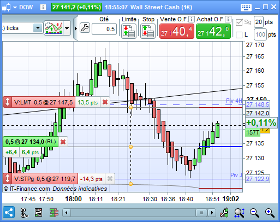The image size is (280, 222).
Task: Open the DOW instrument dropdown arrow
Action: click(15, 8)
